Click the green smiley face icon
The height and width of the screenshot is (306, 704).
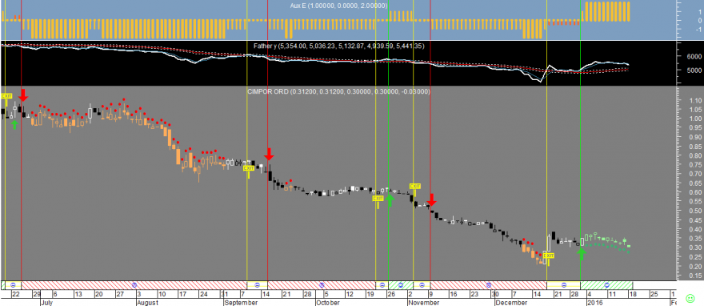(690, 298)
